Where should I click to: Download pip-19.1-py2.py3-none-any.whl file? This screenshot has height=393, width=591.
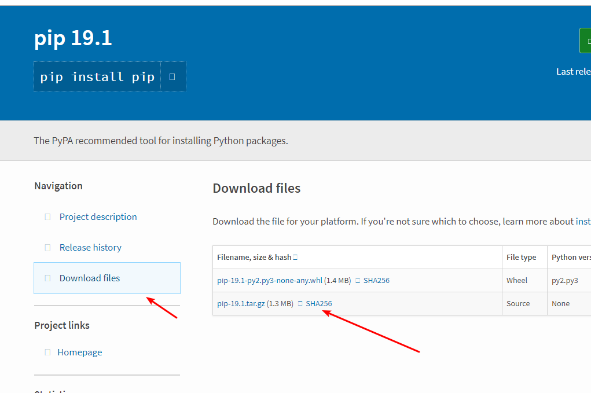tap(270, 280)
